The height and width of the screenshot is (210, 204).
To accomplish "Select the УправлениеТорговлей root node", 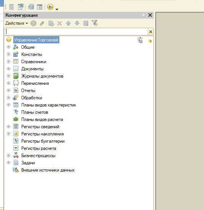I will pyautogui.click(x=36, y=40).
